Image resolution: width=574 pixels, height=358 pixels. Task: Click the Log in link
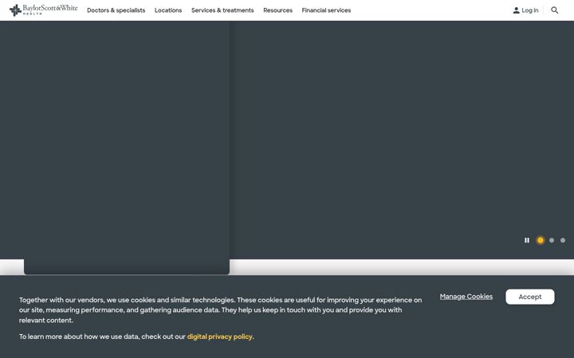[525, 10]
